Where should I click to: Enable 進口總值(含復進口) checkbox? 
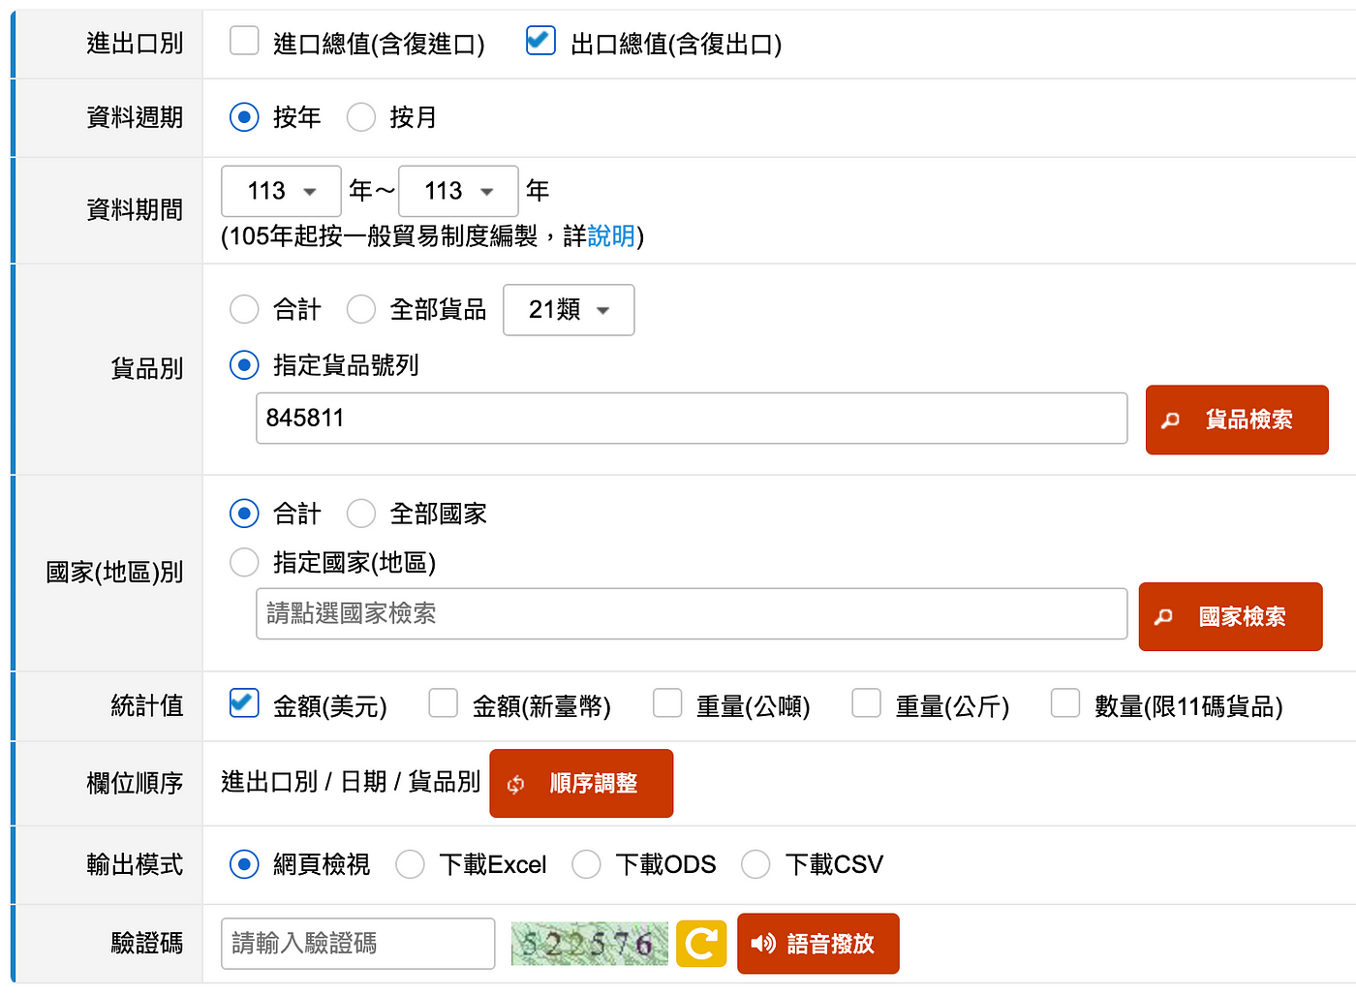(244, 42)
